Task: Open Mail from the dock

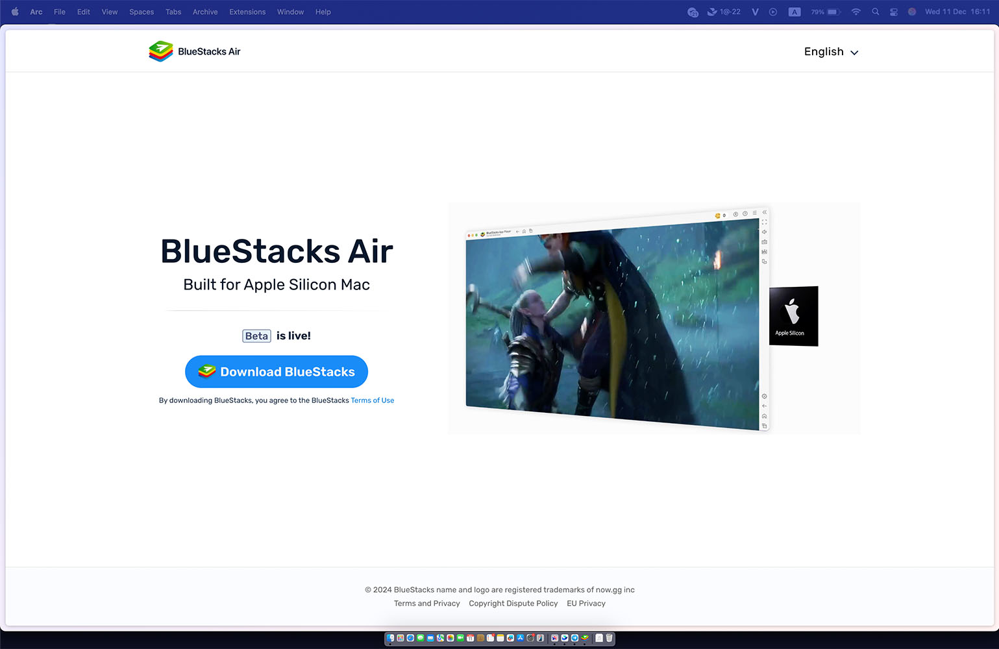Action: pos(430,638)
